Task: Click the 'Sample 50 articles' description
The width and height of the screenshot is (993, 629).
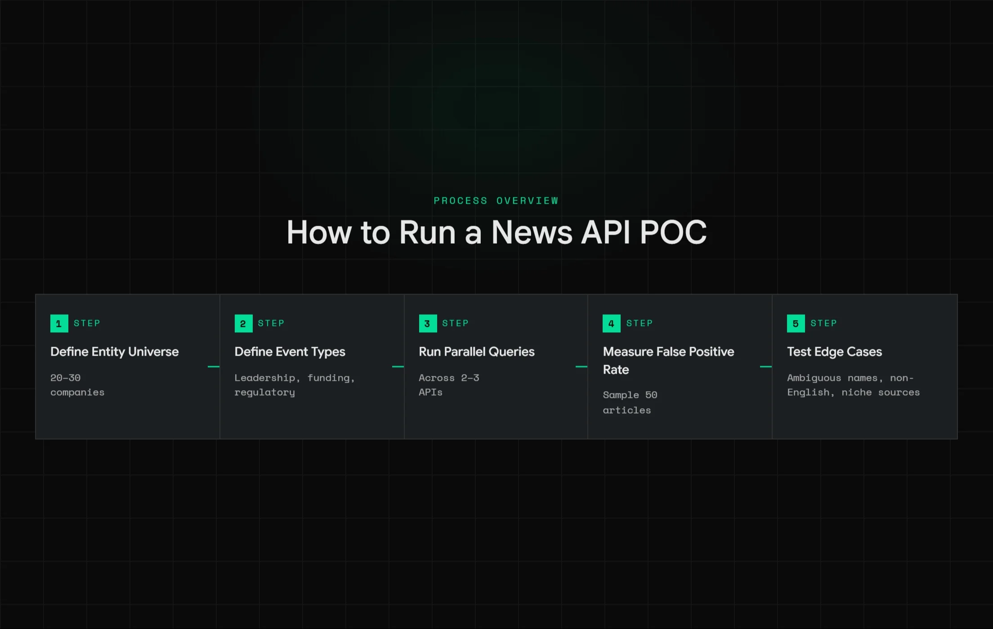Action: coord(630,402)
